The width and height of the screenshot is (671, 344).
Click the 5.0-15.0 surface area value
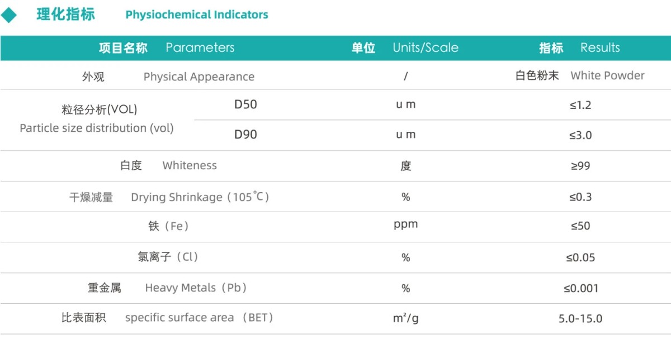click(x=580, y=319)
